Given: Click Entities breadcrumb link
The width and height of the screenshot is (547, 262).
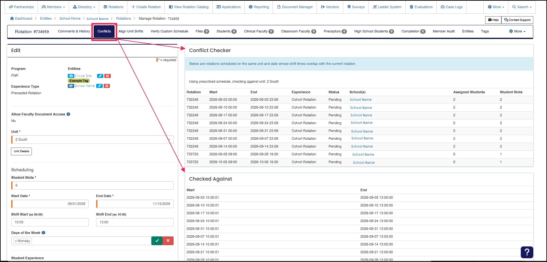Looking at the screenshot, I should [x=46, y=18].
